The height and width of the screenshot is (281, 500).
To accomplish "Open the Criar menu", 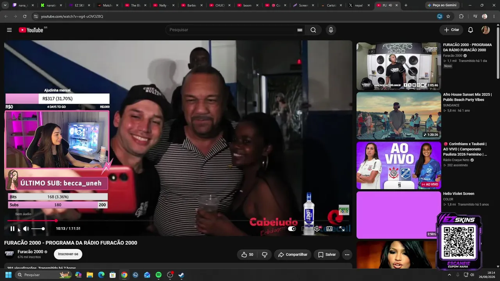I will (x=452, y=30).
